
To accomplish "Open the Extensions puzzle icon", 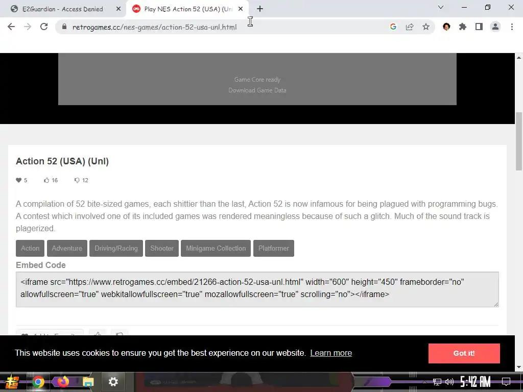I will [463, 27].
